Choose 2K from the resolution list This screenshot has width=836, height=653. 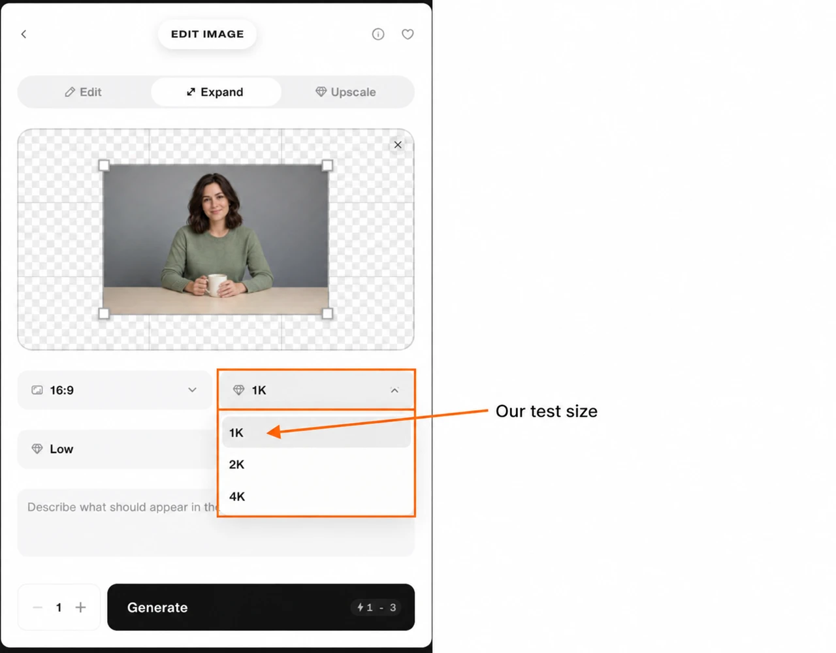[x=316, y=464]
